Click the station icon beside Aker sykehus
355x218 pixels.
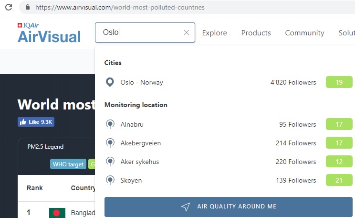point(110,162)
